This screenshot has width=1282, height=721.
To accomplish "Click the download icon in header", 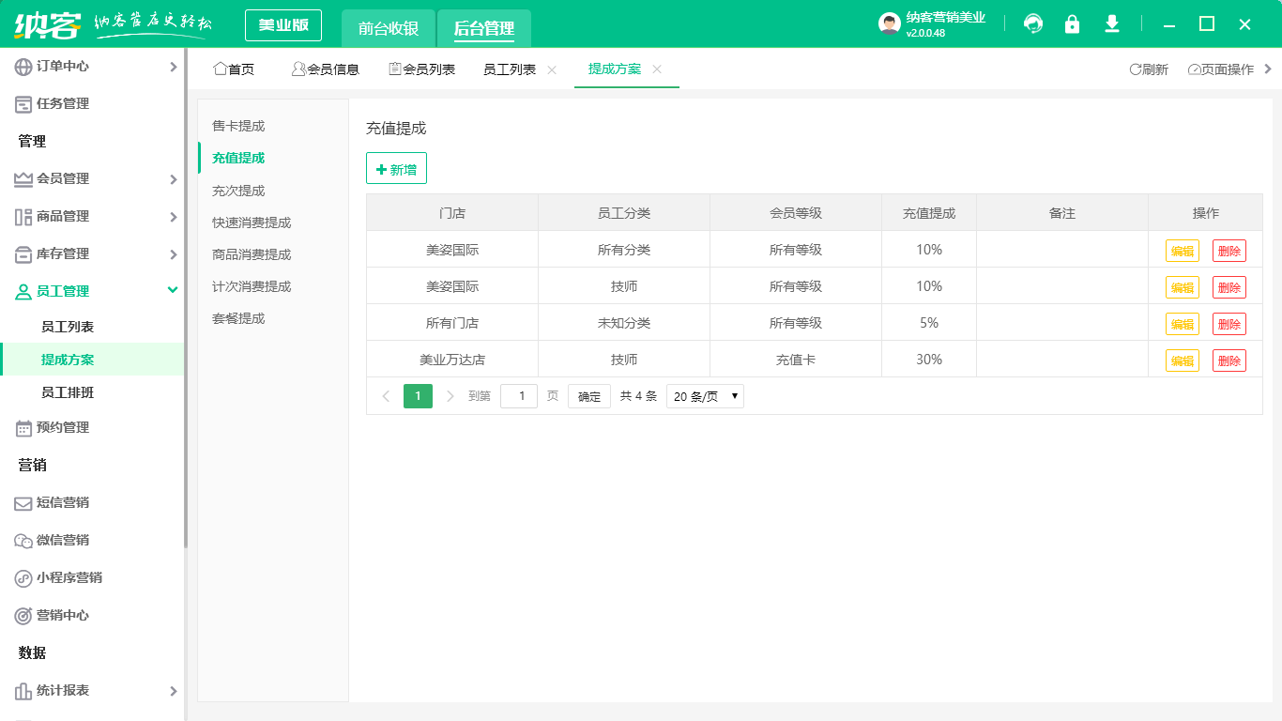I will [1112, 24].
